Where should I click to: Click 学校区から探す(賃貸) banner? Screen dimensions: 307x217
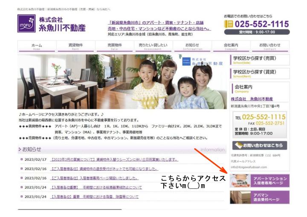pos(259,73)
